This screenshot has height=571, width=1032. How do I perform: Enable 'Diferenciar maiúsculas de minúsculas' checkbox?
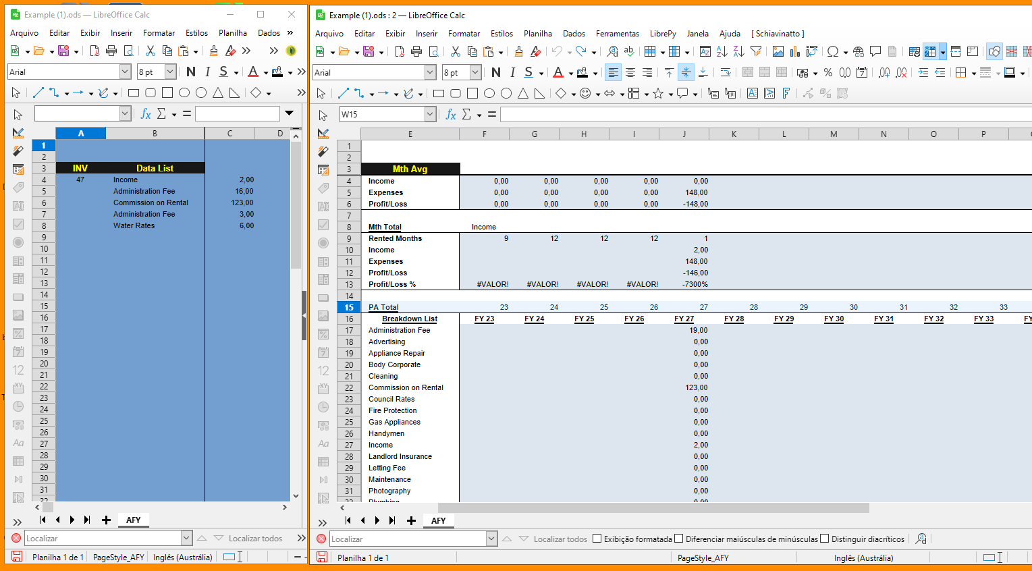tap(679, 539)
